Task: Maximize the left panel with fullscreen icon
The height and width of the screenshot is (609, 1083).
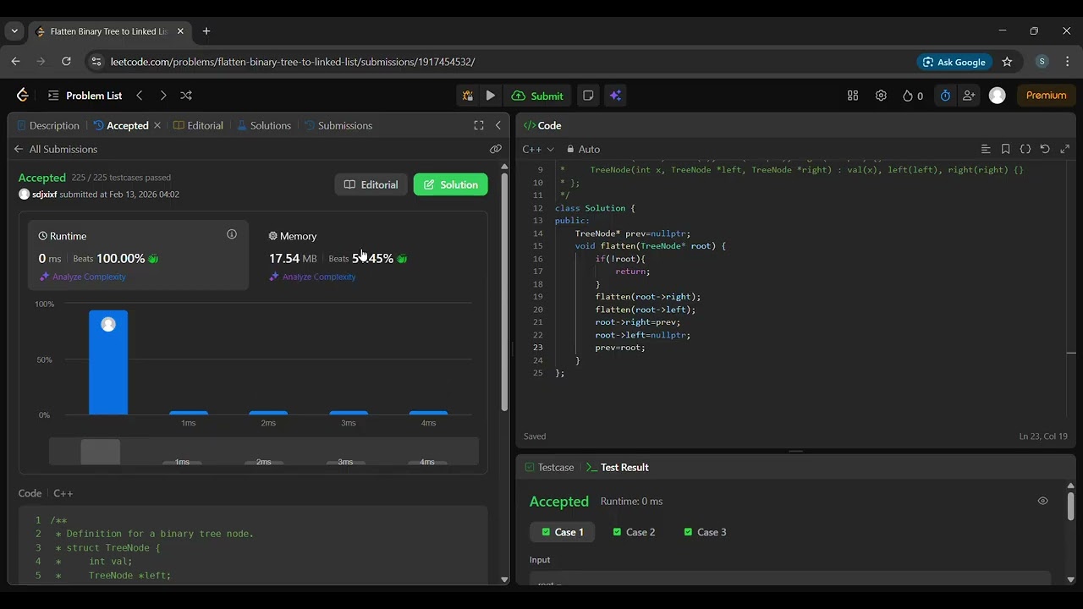Action: click(479, 125)
